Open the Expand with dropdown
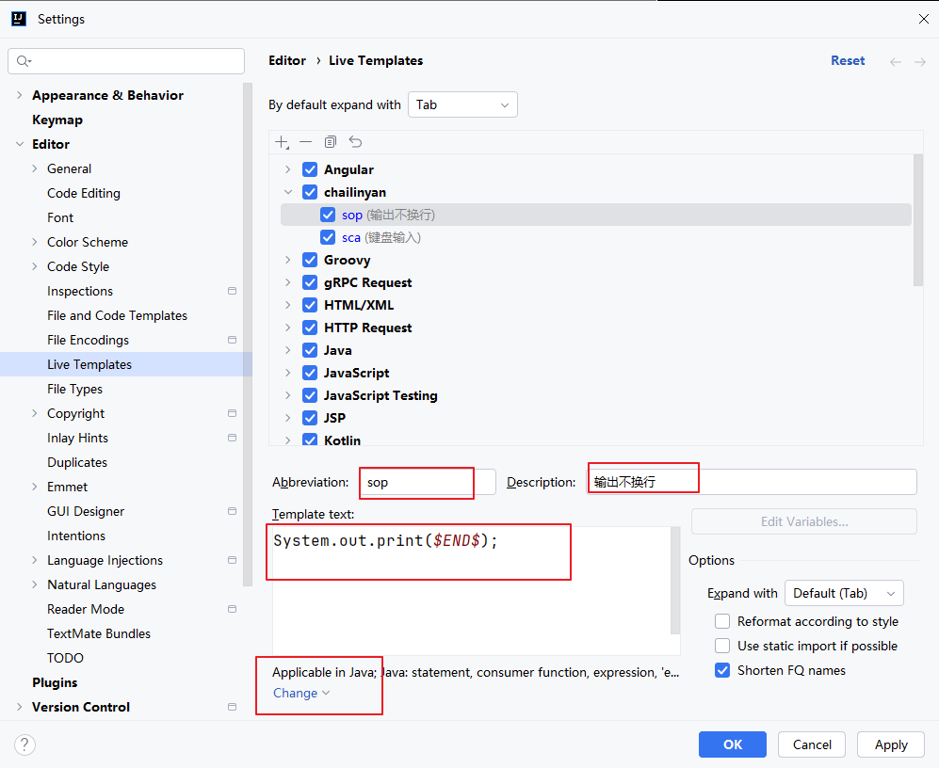939x768 pixels. click(844, 593)
